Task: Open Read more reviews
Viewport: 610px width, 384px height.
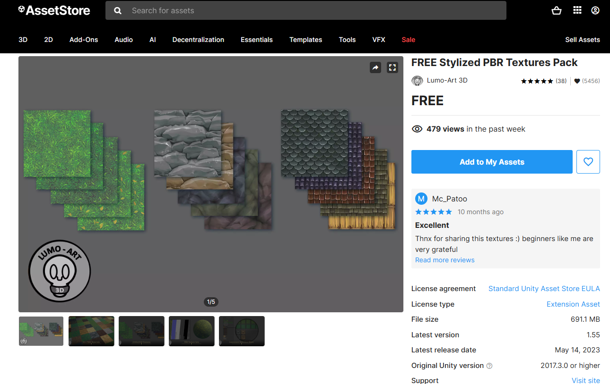Action: [x=444, y=259]
